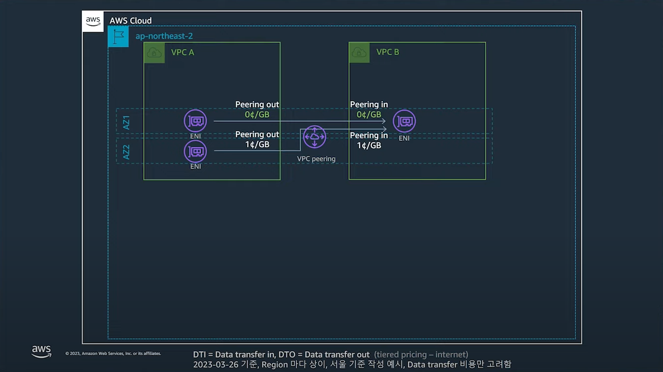This screenshot has width=663, height=372.
Task: Click the 'VPC peering' caption
Action: pos(316,159)
